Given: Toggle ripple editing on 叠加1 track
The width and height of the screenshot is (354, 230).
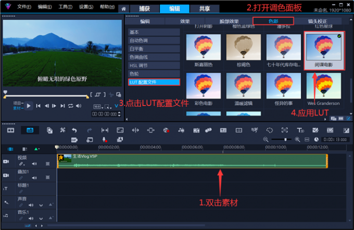Looking at the screenshot, I should [x=21, y=178].
